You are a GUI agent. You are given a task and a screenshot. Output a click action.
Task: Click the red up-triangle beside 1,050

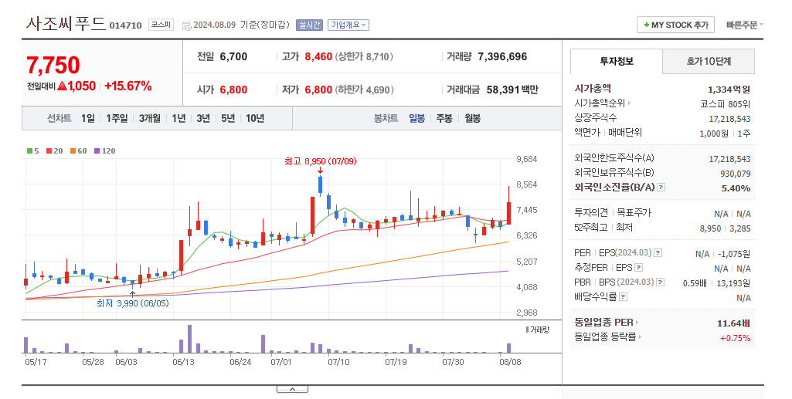click(x=62, y=86)
